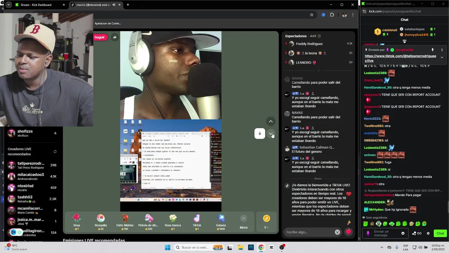Expand More gifts with the up chevron

tap(243, 218)
